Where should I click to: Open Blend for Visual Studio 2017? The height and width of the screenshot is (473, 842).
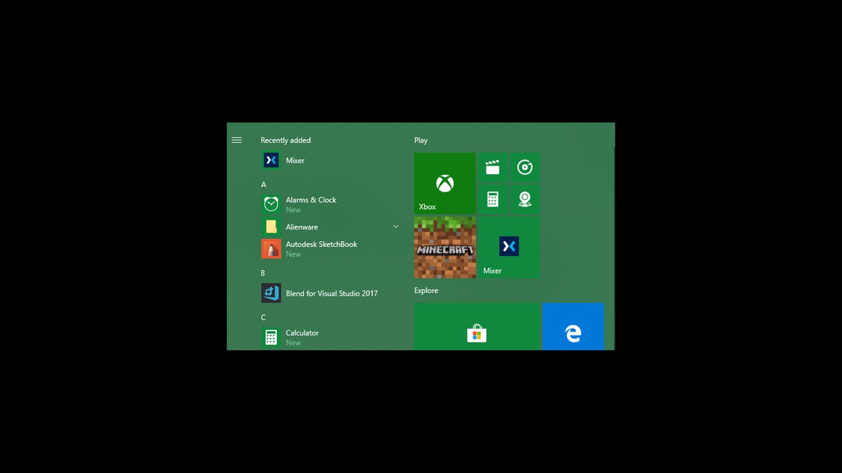[332, 293]
